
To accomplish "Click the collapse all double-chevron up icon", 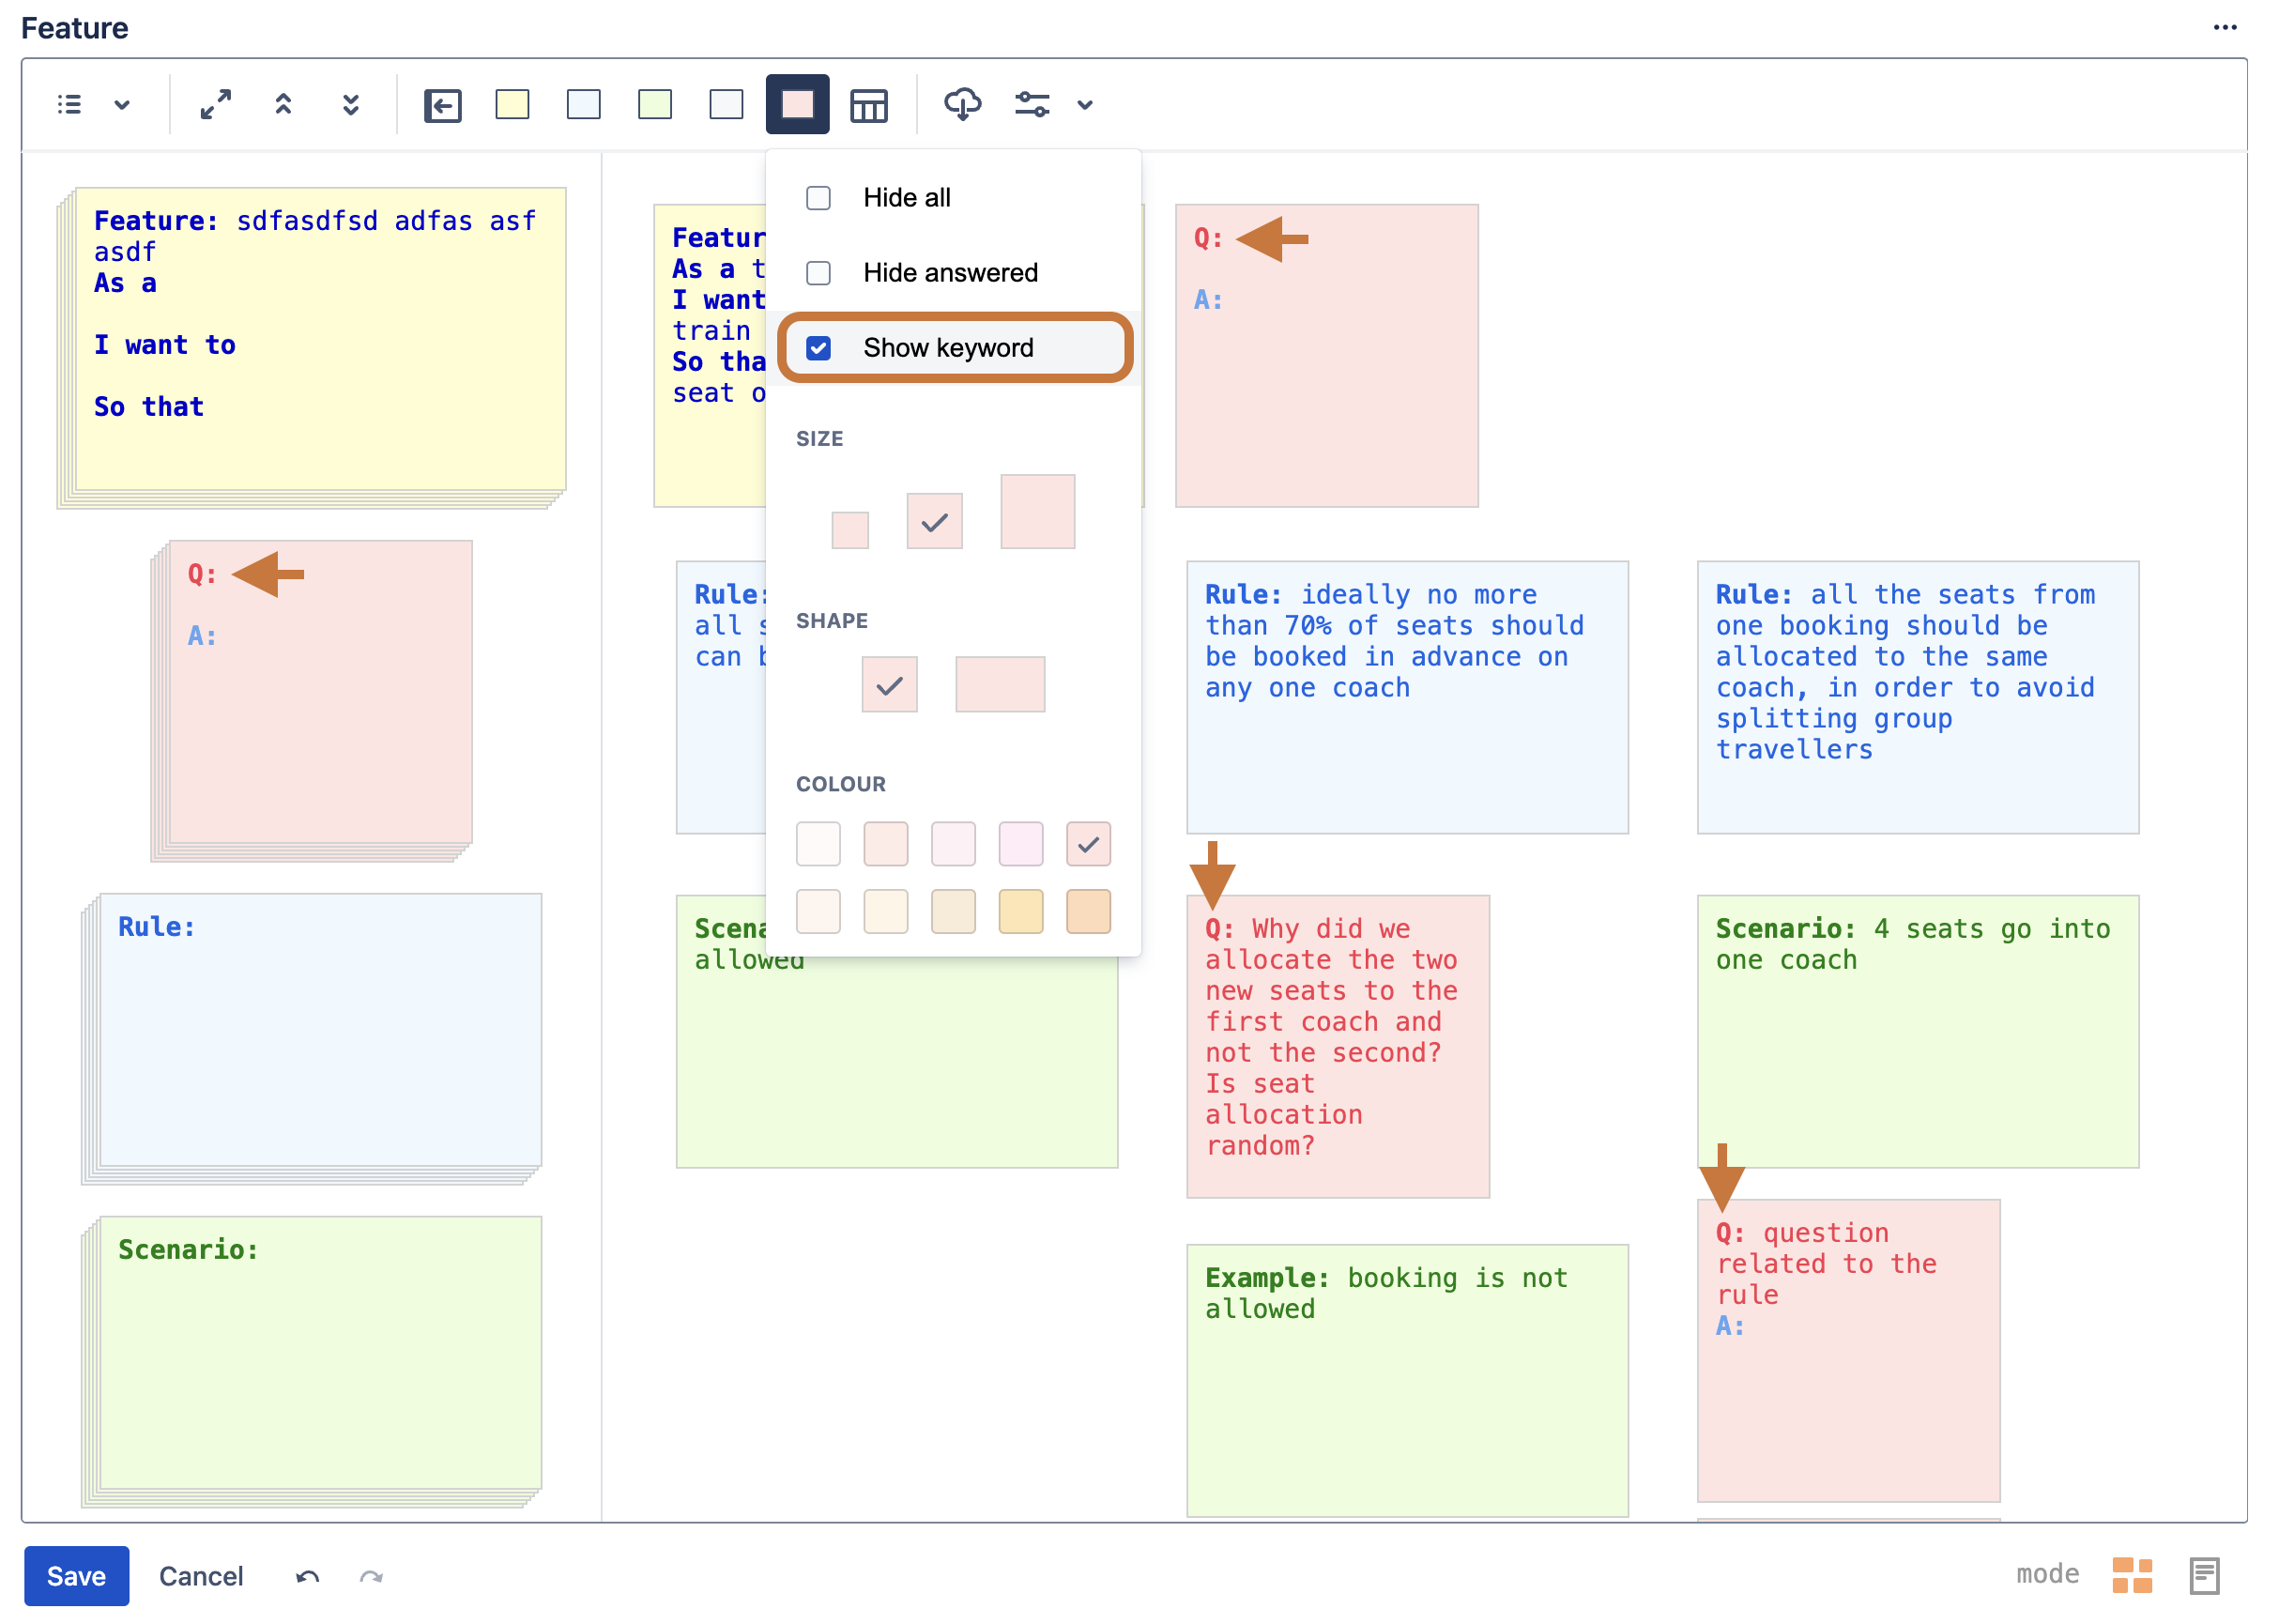I will (284, 105).
